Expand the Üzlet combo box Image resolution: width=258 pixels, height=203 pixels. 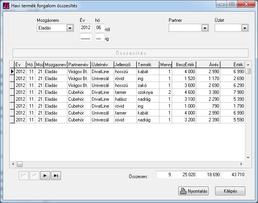(245, 28)
